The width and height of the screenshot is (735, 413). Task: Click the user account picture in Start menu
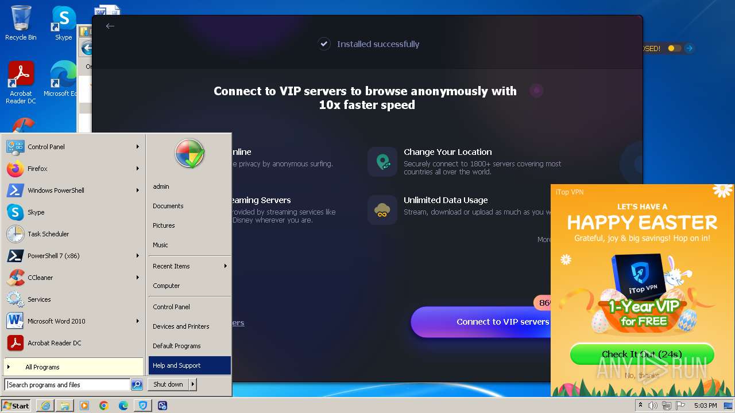[189, 154]
